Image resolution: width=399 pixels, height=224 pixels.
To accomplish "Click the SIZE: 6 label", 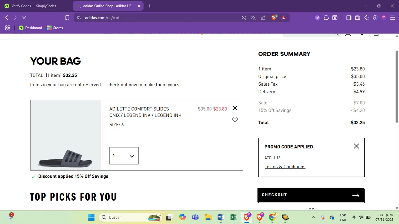I will 117,125.
